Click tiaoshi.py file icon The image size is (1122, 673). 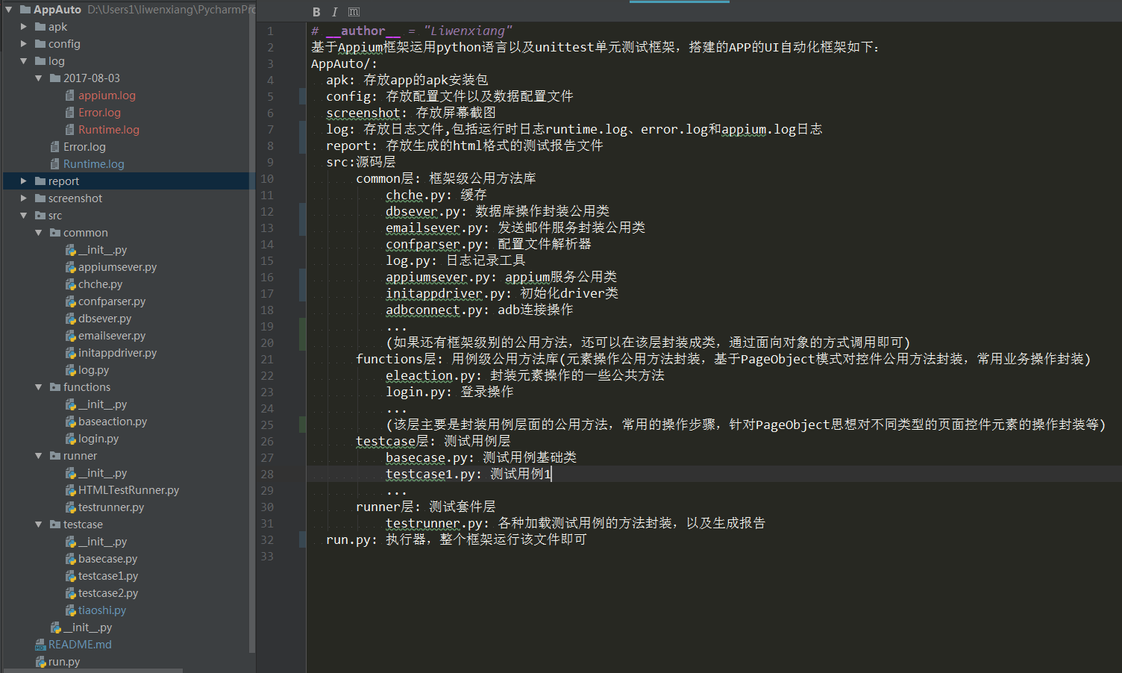point(70,610)
